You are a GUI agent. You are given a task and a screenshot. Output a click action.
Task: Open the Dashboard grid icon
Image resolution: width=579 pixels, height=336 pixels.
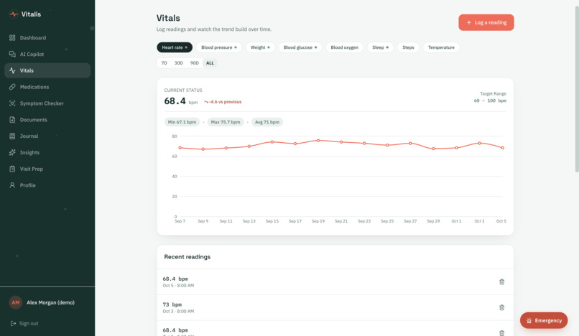(x=12, y=37)
